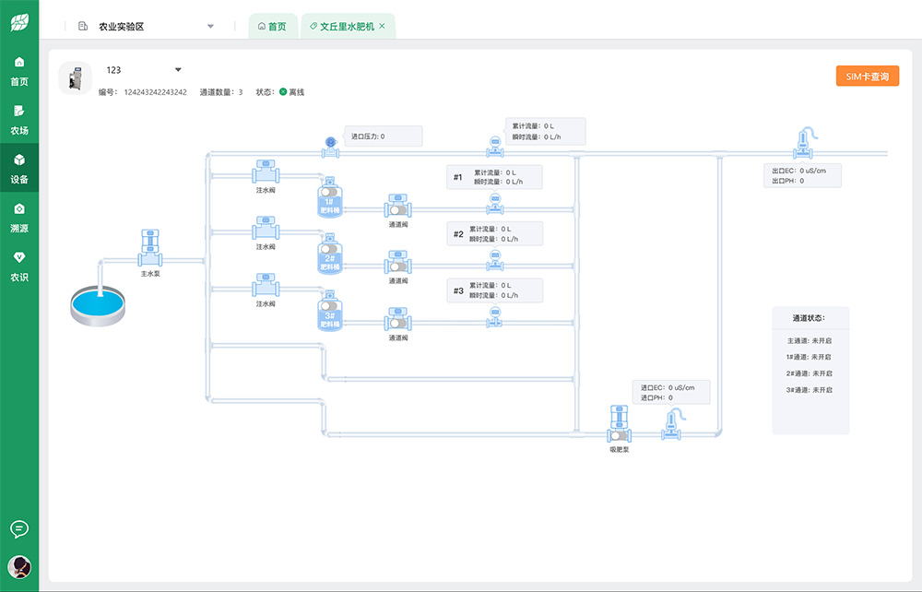
Task: Toggle the 1# 肥料桶 switch
Action: (329, 192)
